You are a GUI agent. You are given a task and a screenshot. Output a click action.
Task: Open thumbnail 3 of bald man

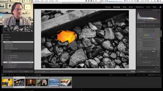coord(31,82)
